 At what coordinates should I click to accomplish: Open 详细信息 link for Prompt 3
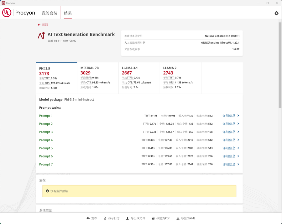pos(229,132)
